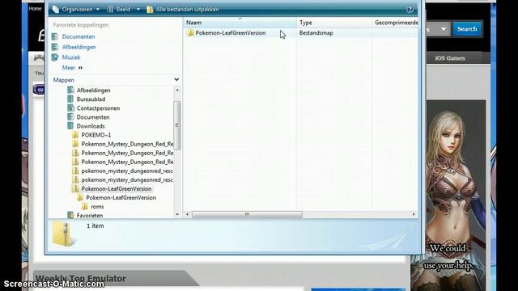Image resolution: width=518 pixels, height=291 pixels.
Task: Sort by the Gecomprimeerde column header
Action: (x=396, y=23)
